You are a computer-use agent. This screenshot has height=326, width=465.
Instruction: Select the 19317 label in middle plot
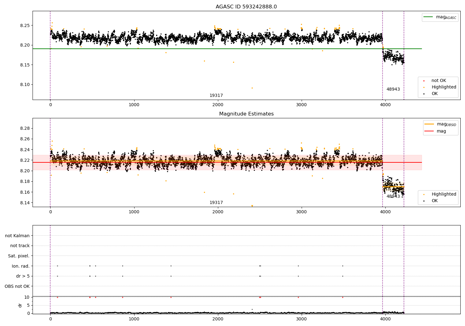(216, 203)
